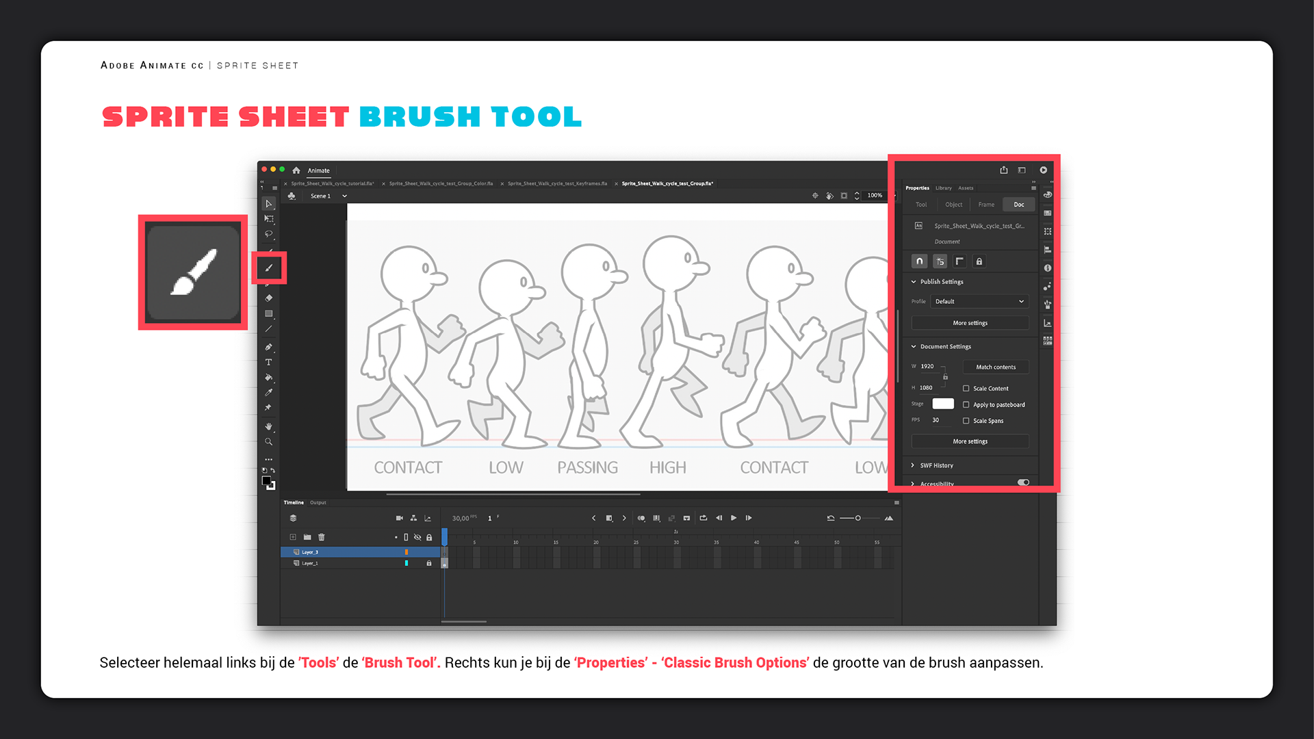1314x739 pixels.
Task: Select the Paint Bucket tool
Action: click(x=268, y=377)
